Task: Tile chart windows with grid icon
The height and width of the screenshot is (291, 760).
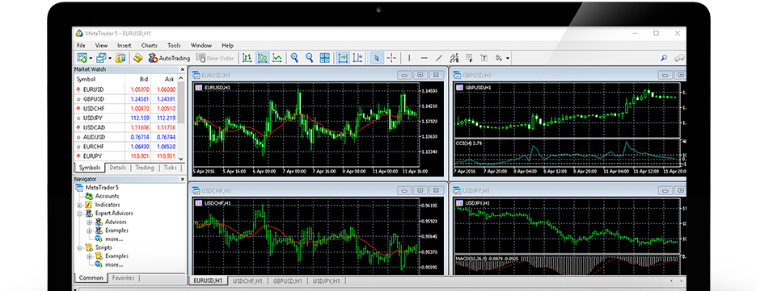Action: (x=325, y=58)
